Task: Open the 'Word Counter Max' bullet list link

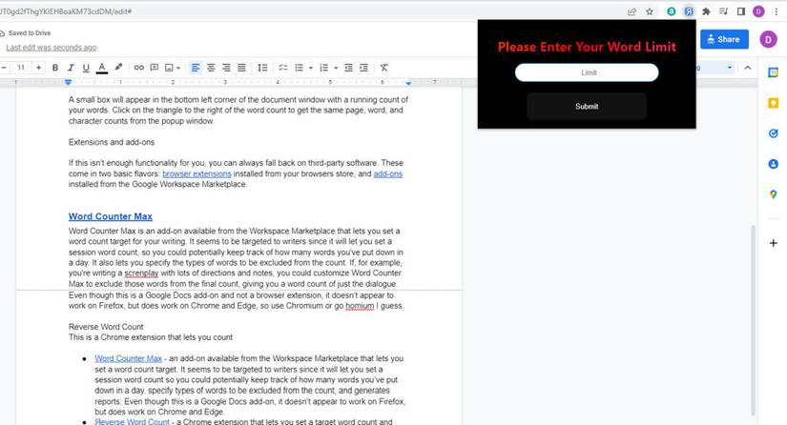Action: 129,358
